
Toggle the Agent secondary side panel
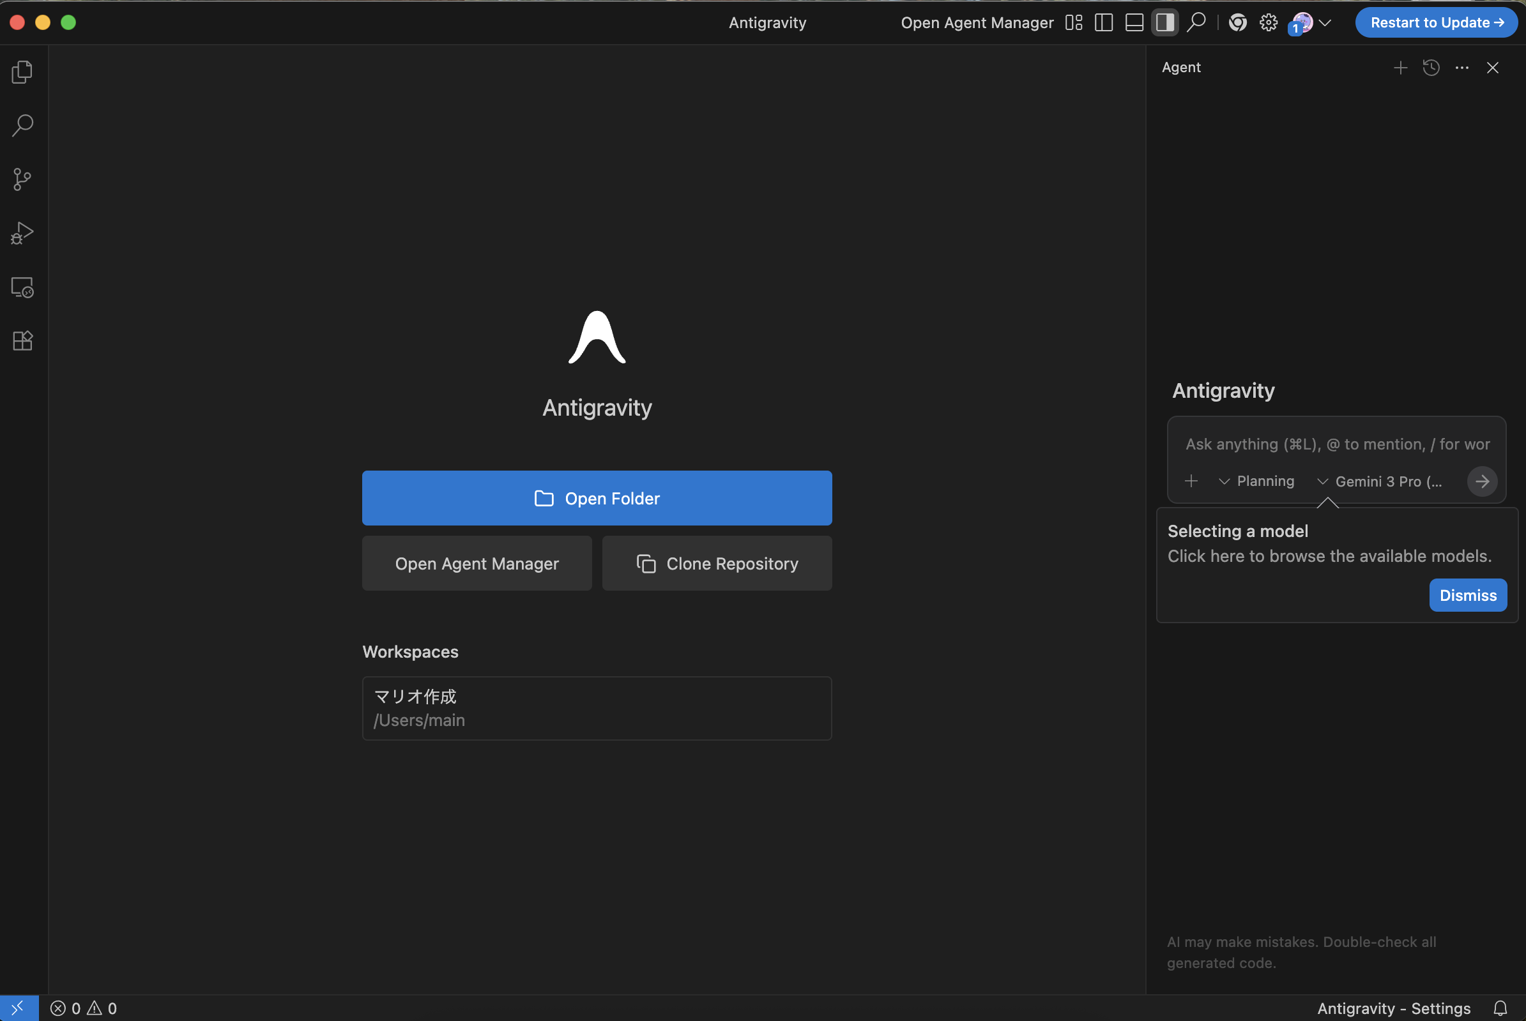(1165, 23)
